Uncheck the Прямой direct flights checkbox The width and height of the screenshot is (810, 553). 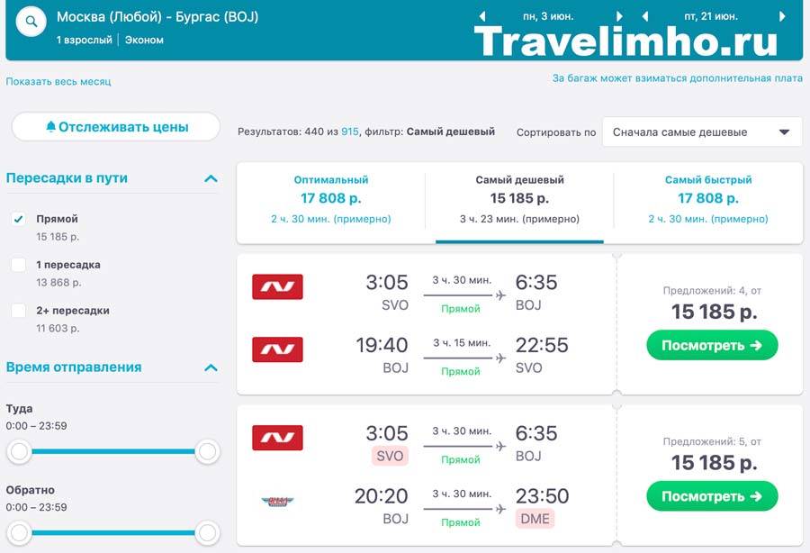tap(19, 219)
